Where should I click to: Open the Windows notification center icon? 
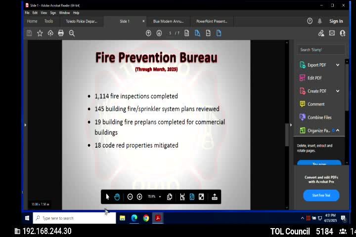tap(344, 218)
